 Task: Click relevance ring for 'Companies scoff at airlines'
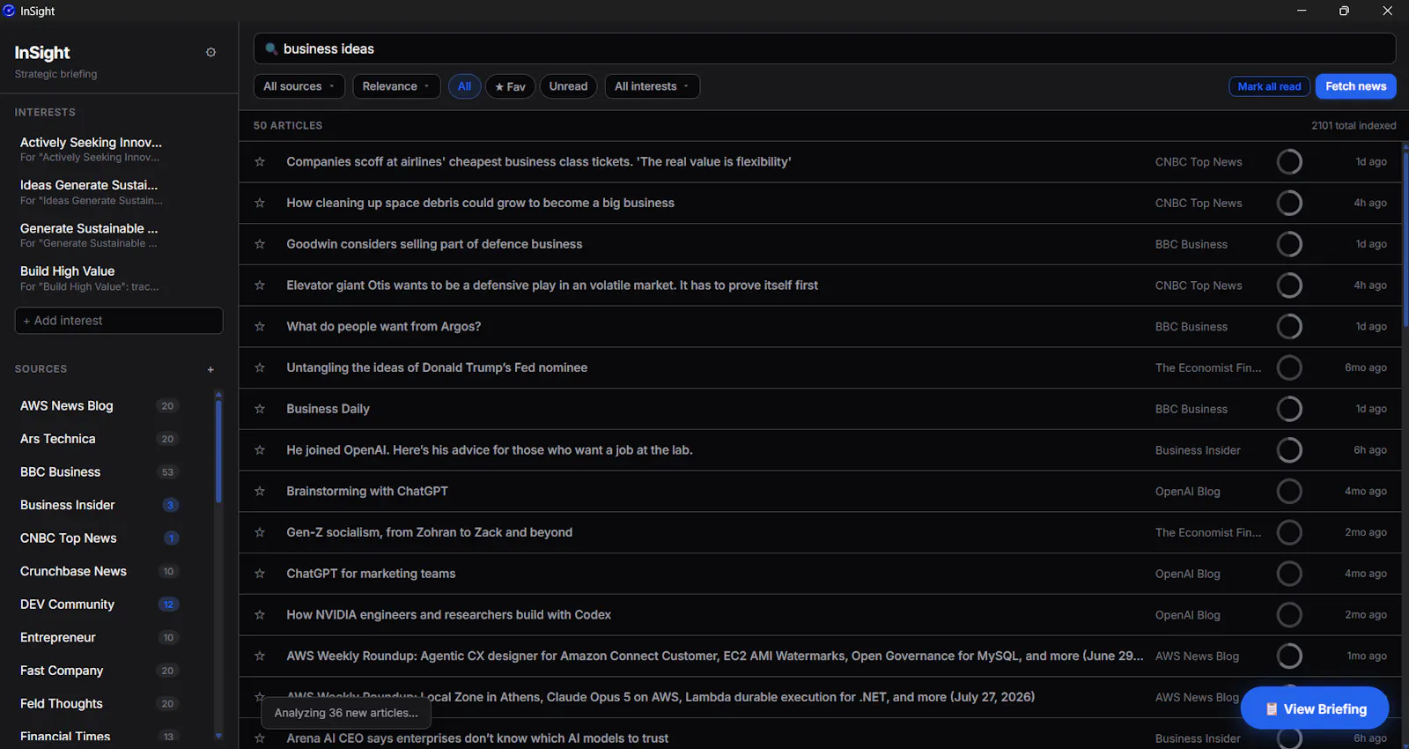pyautogui.click(x=1289, y=162)
